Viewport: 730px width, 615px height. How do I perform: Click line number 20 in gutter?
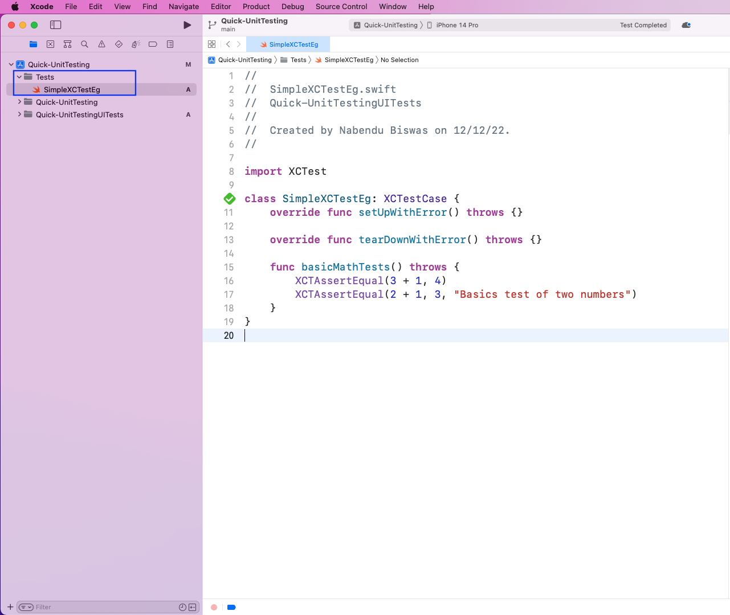pos(229,335)
